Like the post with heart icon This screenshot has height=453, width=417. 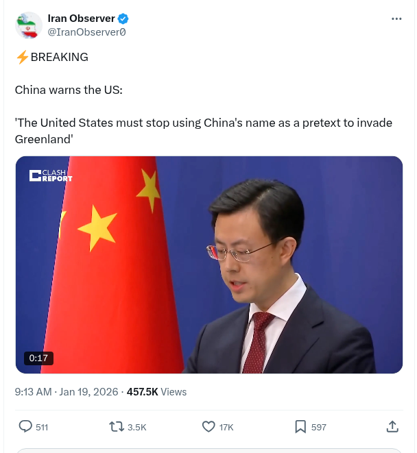point(208,427)
